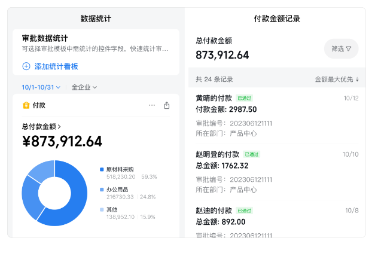
Task: Click the funnel icon in 筛选 button
Action: (349, 49)
